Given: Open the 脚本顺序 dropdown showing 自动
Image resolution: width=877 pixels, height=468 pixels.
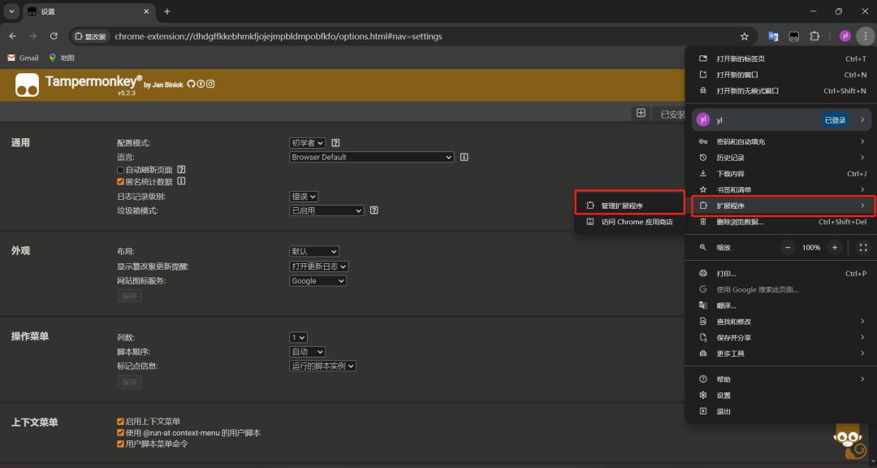Looking at the screenshot, I should [307, 352].
